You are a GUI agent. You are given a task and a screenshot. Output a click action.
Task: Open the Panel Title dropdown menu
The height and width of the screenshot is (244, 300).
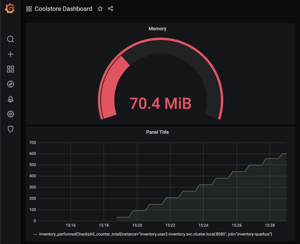pyautogui.click(x=157, y=132)
